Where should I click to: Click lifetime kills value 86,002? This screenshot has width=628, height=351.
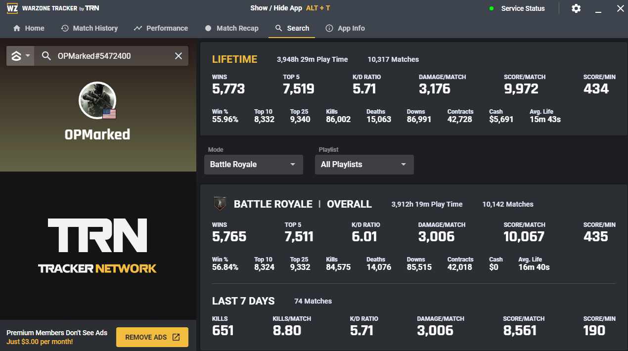pyautogui.click(x=339, y=119)
